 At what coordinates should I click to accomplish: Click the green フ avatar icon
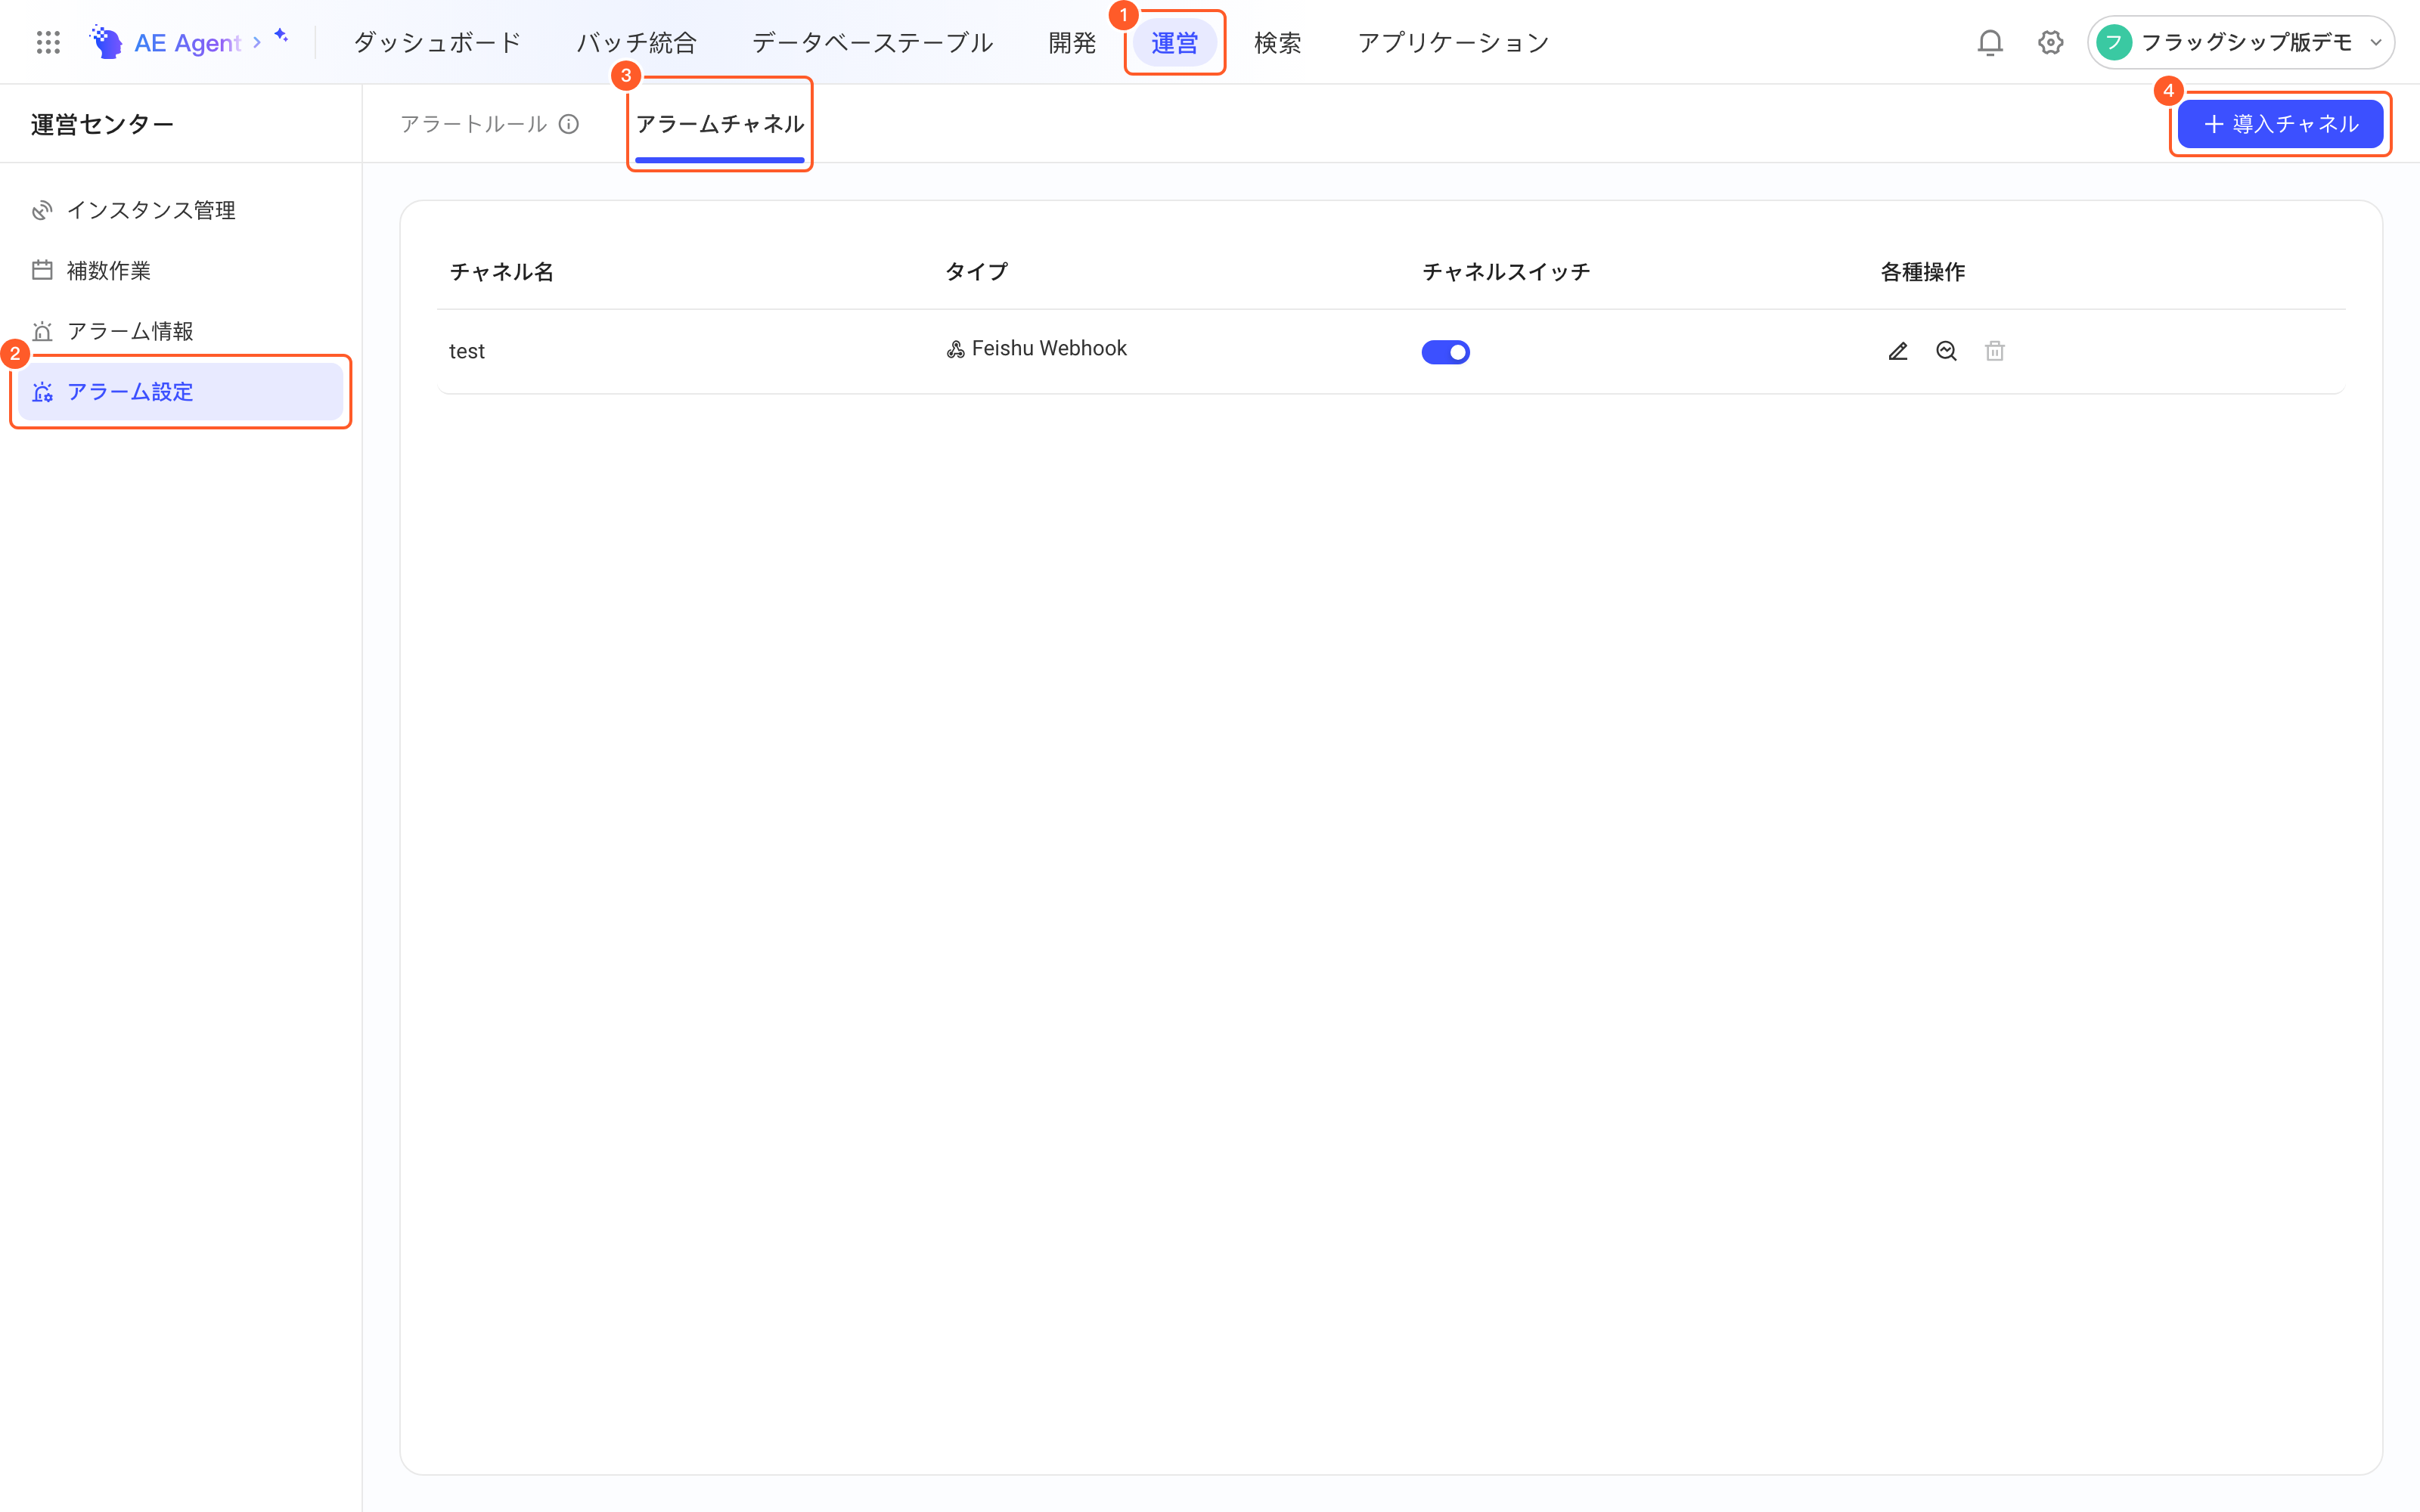(x=2114, y=42)
